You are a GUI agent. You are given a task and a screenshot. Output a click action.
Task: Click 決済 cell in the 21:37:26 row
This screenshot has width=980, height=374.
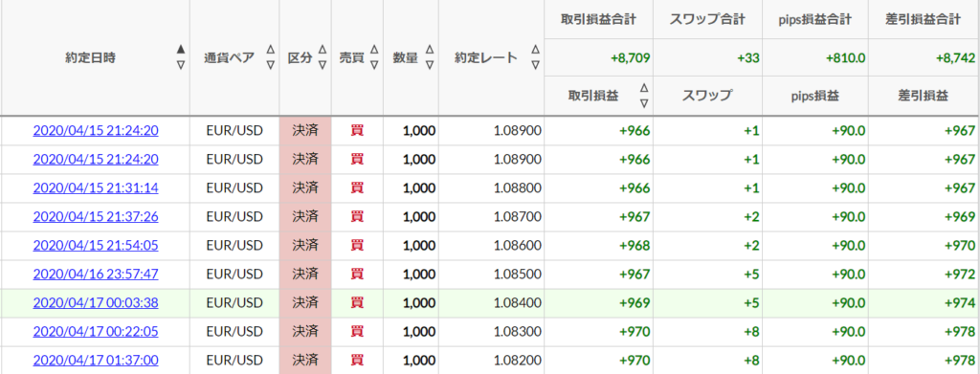point(305,217)
